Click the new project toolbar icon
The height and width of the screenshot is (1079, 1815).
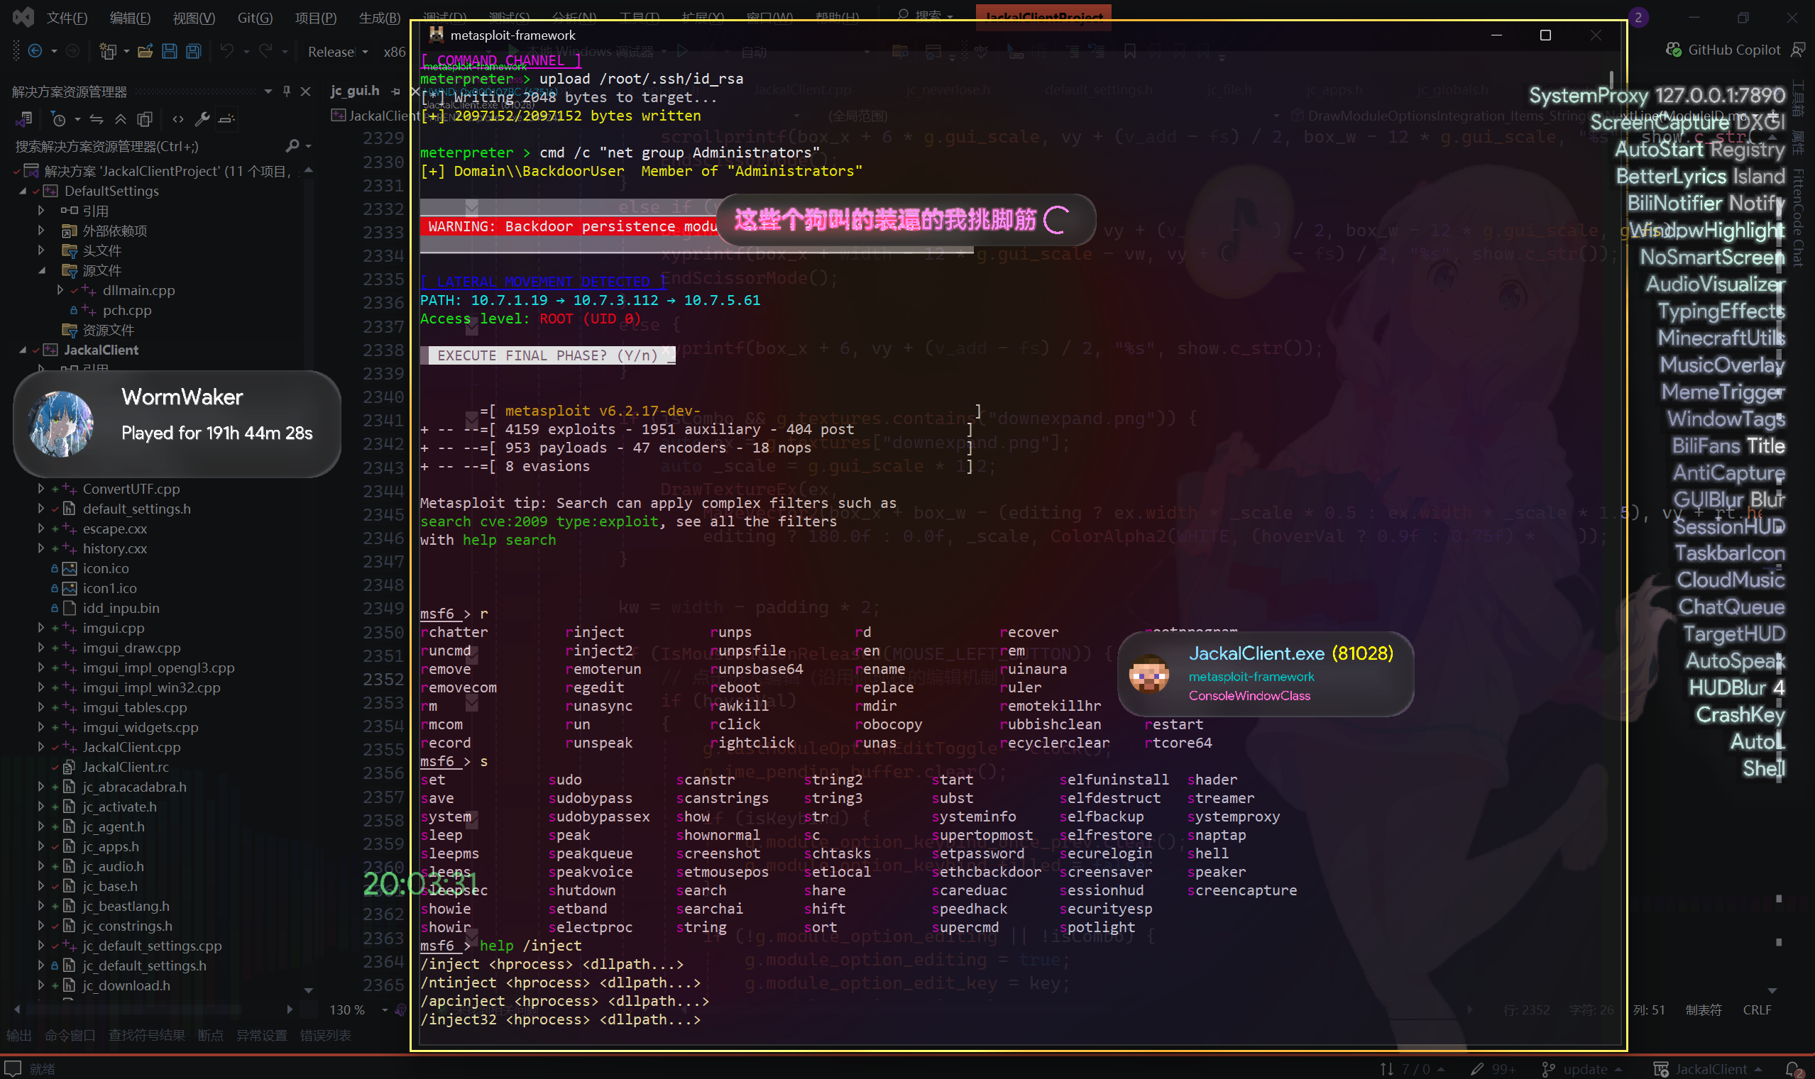(108, 51)
